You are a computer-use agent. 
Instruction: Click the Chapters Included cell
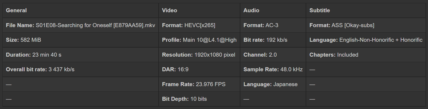(334, 55)
